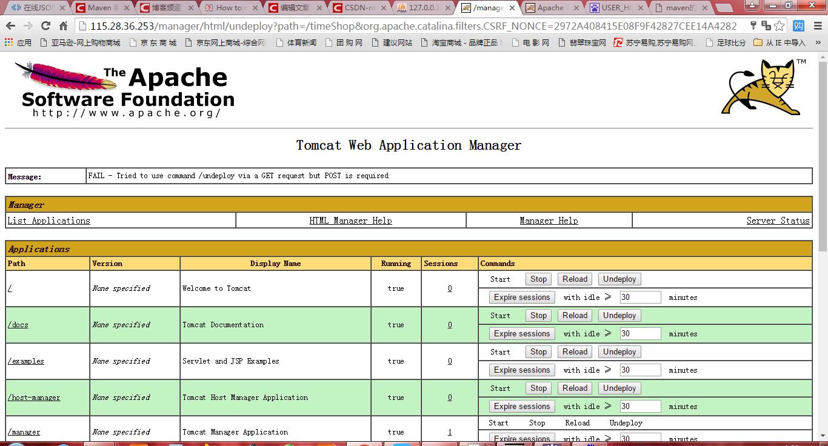Close the /manage tab with its X
The width and height of the screenshot is (828, 446).
[x=512, y=8]
